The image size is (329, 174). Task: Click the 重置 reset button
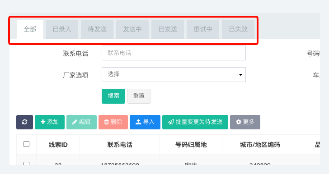point(139,96)
